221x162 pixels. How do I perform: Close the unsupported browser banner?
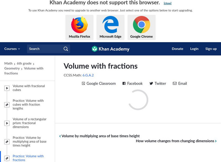167,3
